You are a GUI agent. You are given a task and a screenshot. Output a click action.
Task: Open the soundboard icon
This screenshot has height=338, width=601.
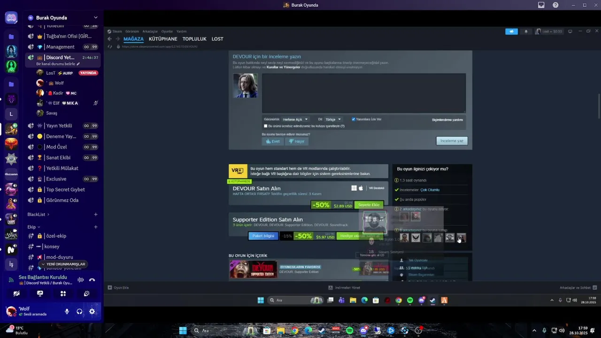tap(86, 293)
